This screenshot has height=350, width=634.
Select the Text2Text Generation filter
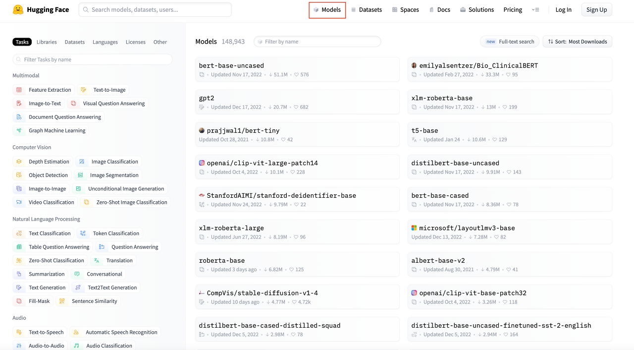(106, 288)
